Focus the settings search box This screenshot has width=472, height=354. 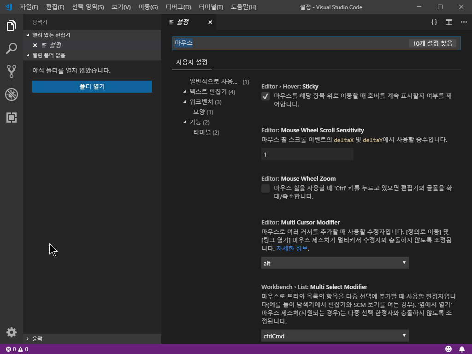tap(316, 43)
